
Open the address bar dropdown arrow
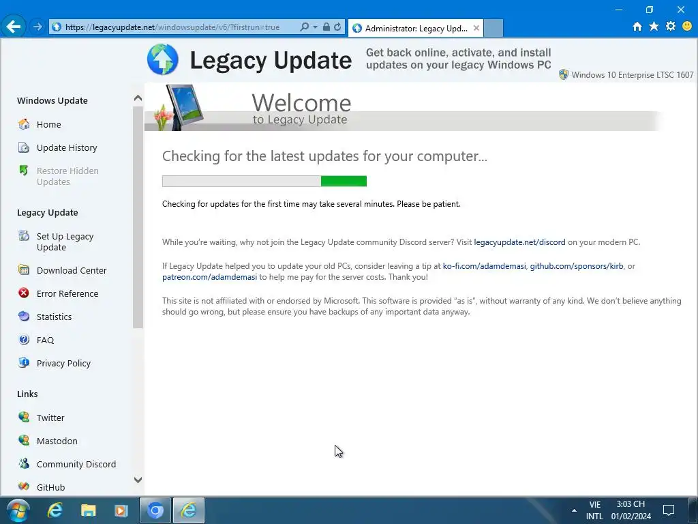[x=315, y=27]
